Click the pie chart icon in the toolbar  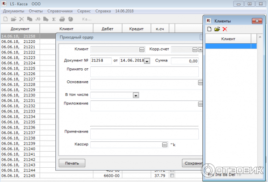(x=70, y=19)
